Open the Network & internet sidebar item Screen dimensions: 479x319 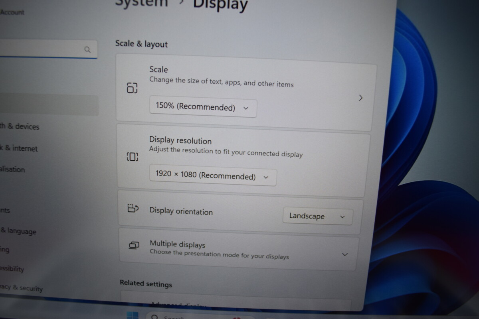pos(19,148)
